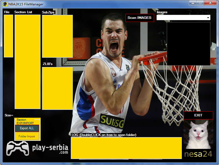Click the Images label
Screen dimensions: 219x165
[x=162, y=12]
